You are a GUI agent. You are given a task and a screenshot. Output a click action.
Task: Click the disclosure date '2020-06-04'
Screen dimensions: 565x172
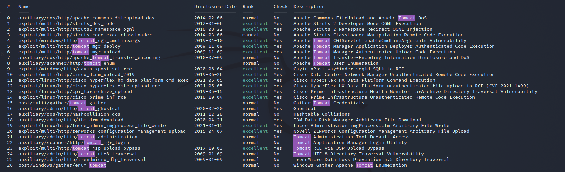tap(208, 69)
